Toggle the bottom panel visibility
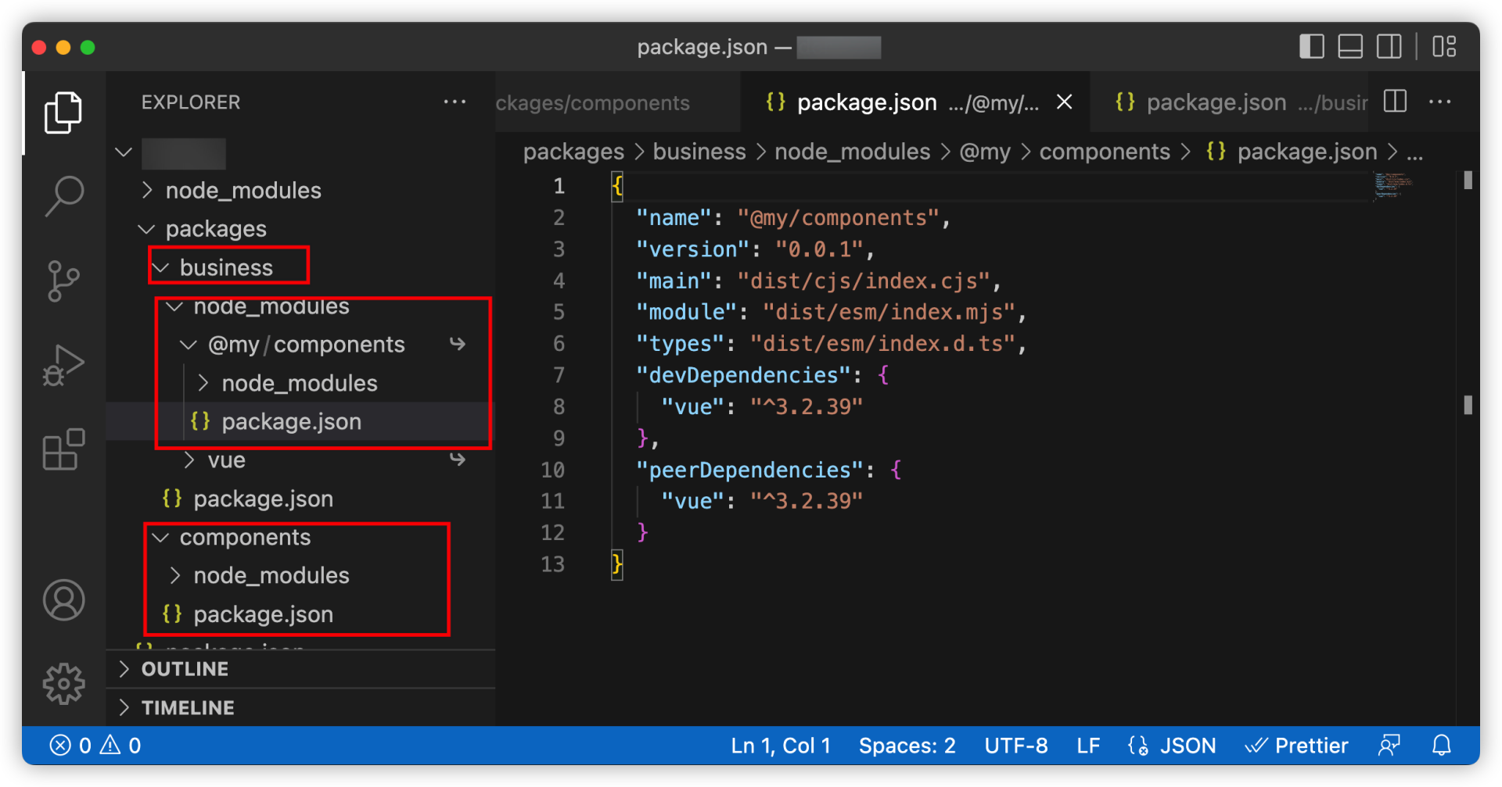The image size is (1502, 787). [x=1350, y=47]
